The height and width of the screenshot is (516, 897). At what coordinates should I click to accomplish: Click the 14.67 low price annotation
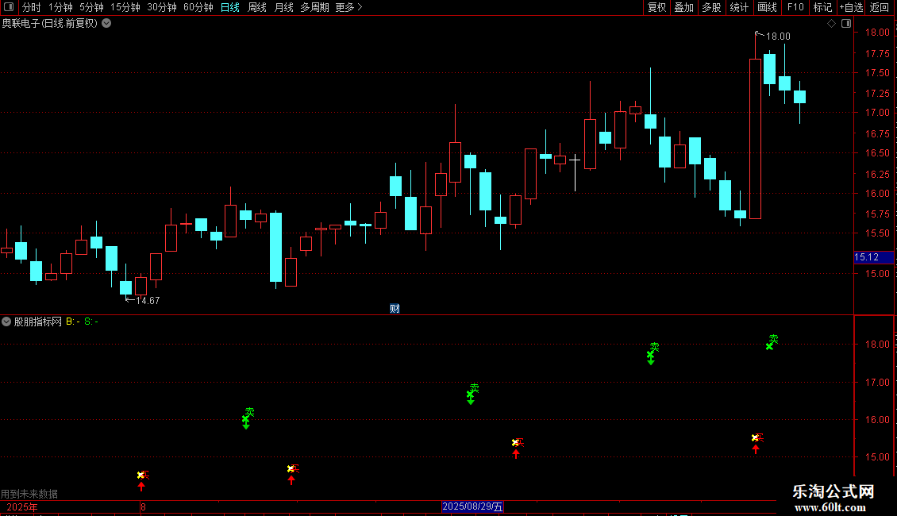coord(148,301)
